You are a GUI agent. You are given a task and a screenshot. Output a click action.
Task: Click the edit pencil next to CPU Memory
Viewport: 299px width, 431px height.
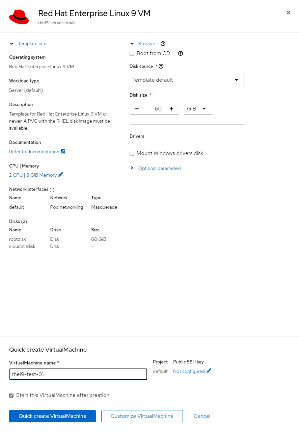pos(61,175)
